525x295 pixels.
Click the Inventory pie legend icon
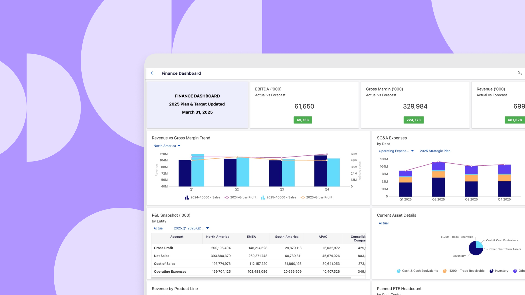(x=491, y=271)
